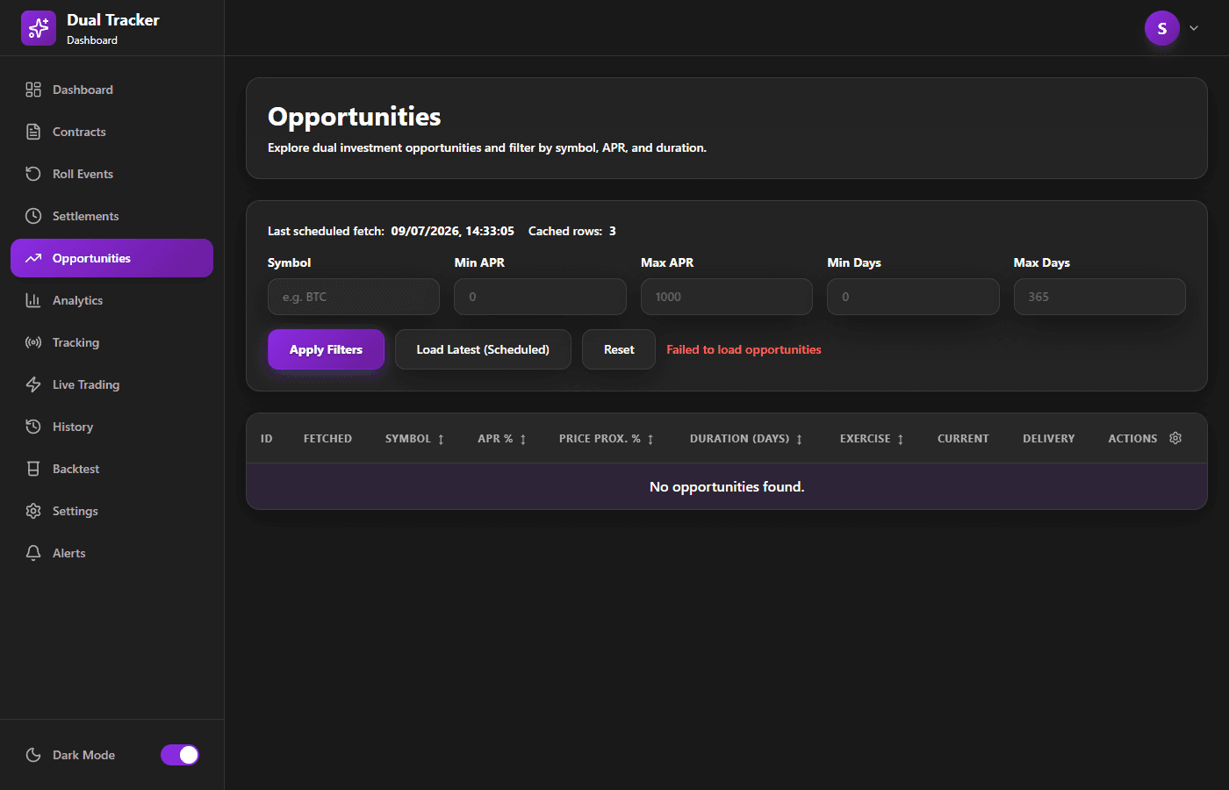
Task: Click the sort arrows next to SYMBOL
Action: coord(441,439)
